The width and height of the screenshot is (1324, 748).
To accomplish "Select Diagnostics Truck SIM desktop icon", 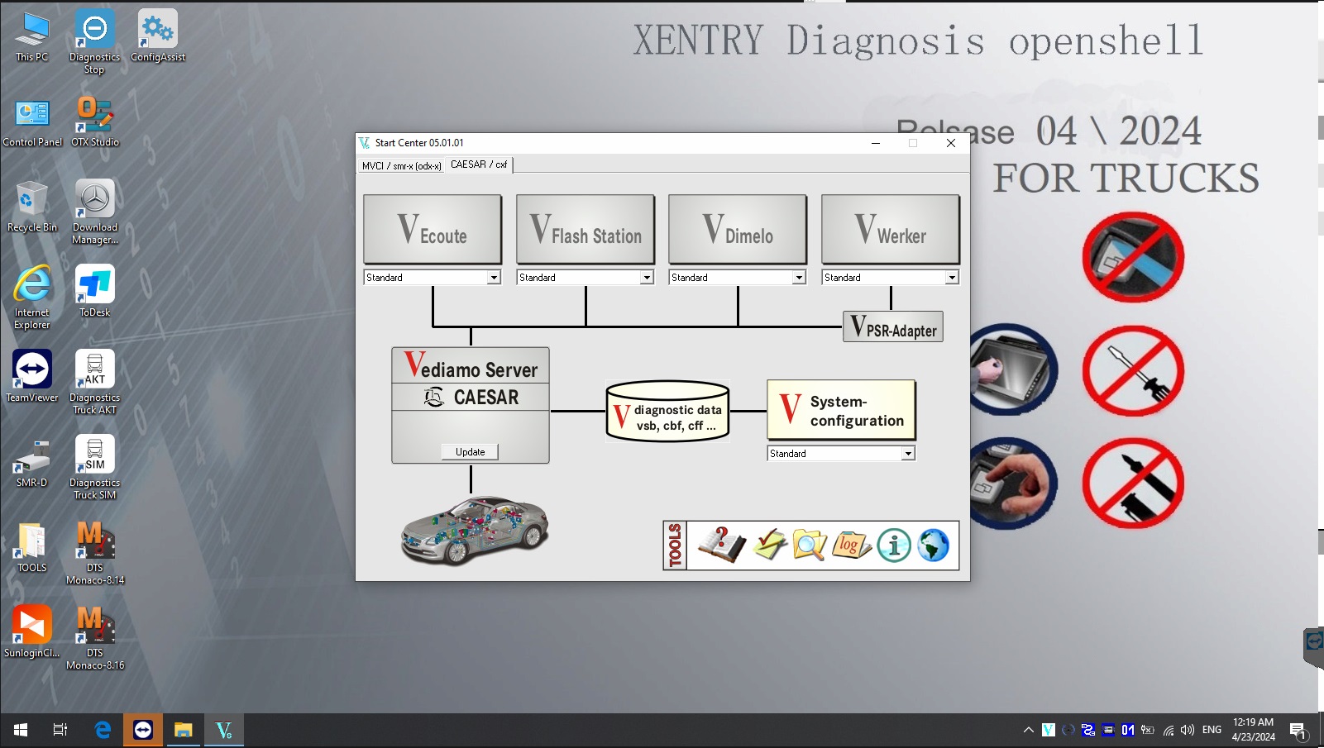I will tap(94, 468).
